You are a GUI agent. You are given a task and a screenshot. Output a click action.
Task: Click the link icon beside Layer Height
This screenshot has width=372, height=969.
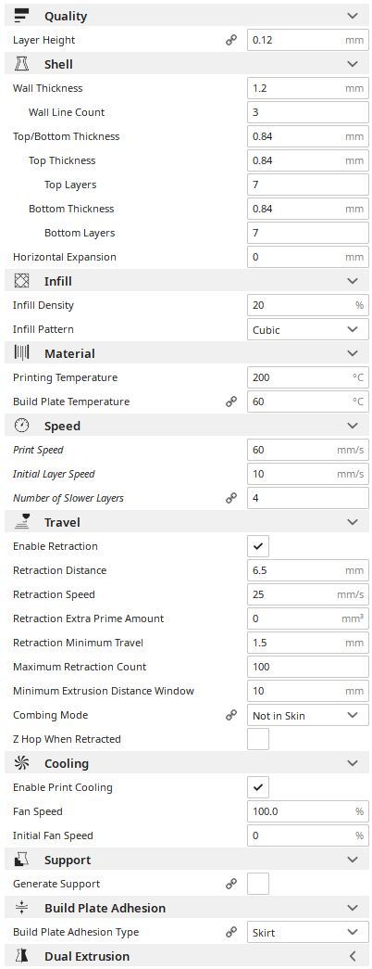point(231,40)
